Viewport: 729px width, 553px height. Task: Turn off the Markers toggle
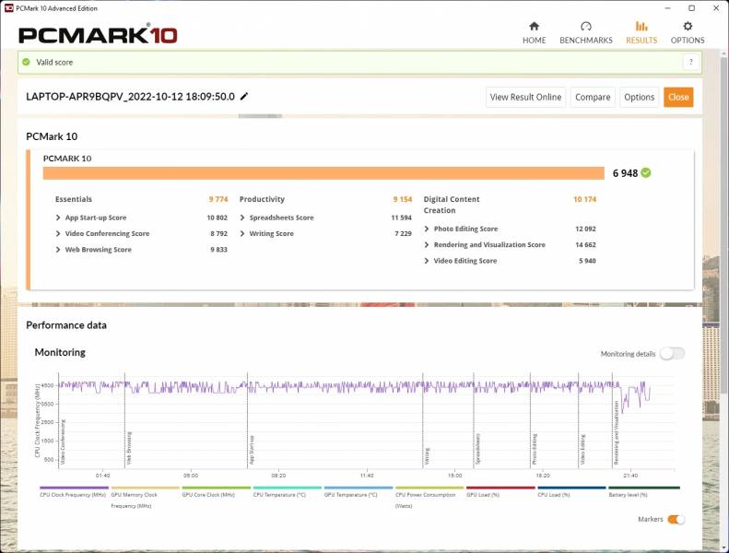pyautogui.click(x=676, y=519)
